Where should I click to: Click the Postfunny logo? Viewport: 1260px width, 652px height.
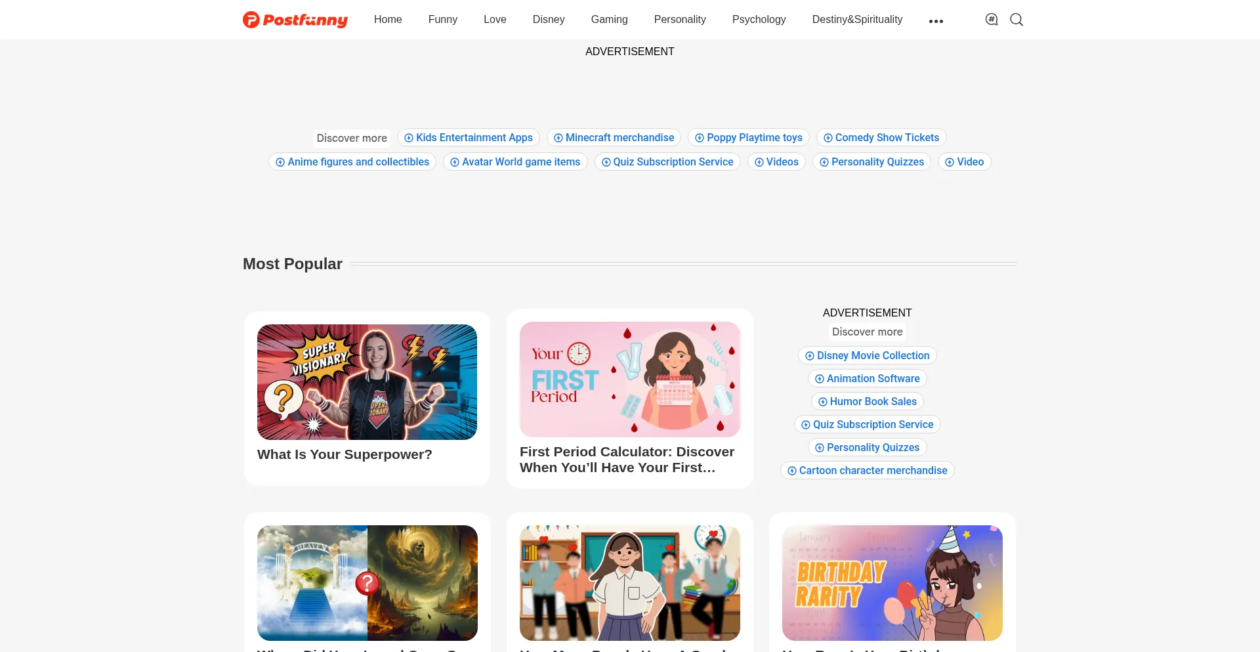pos(295,20)
